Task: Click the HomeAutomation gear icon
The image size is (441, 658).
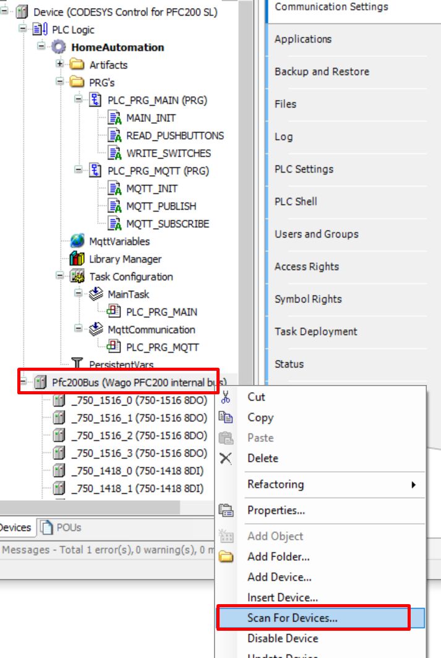Action: pyautogui.click(x=59, y=47)
